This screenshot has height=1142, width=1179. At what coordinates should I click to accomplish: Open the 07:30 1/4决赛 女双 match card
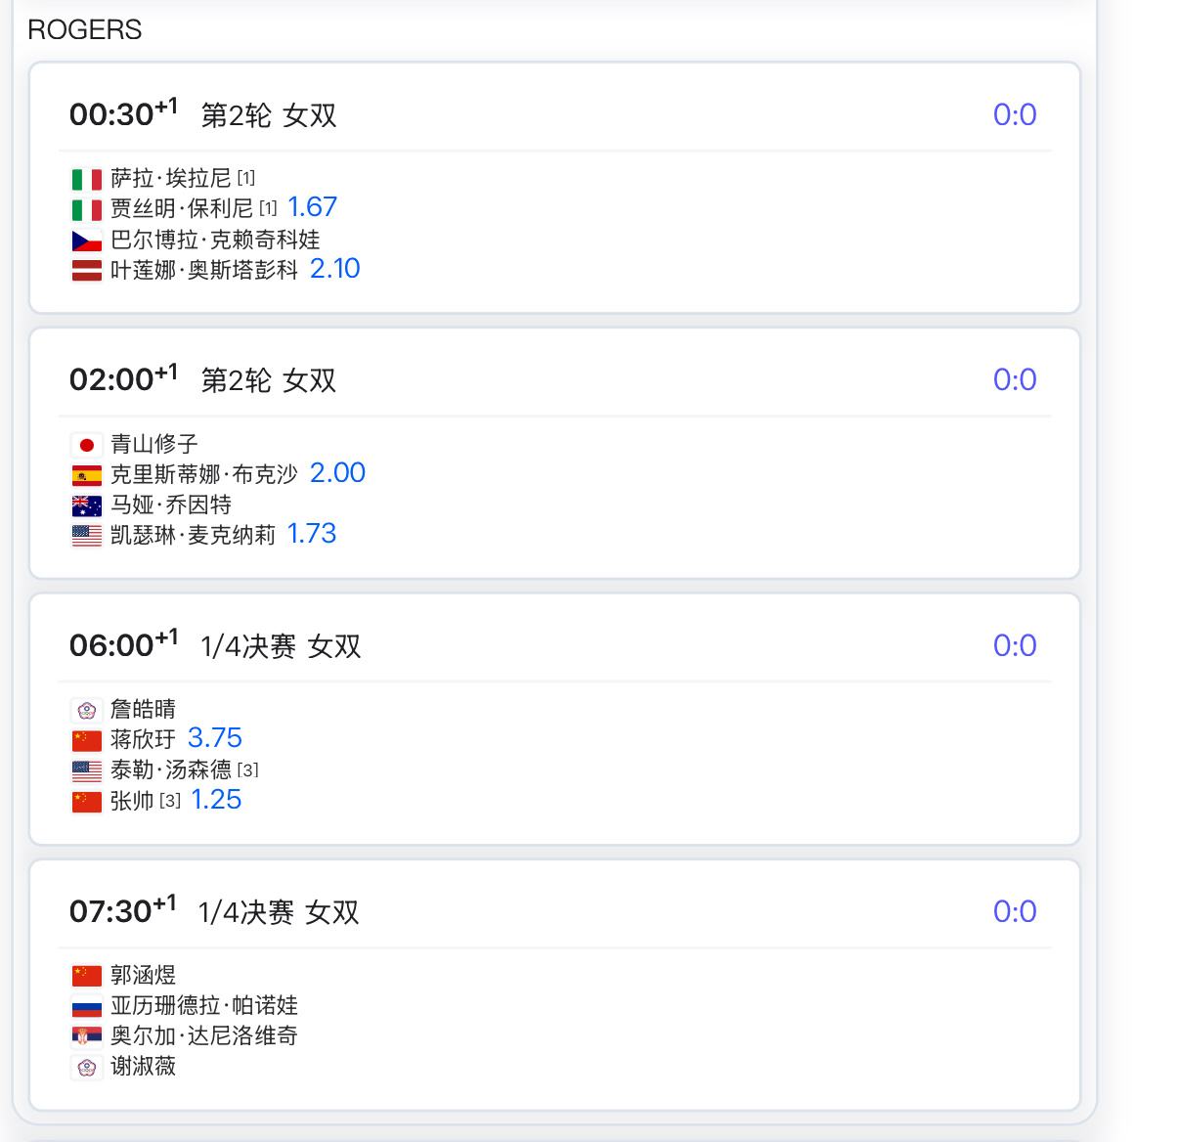(555, 985)
